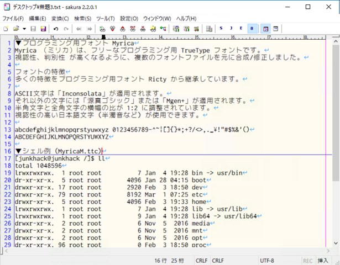Create a new file with the toolbar icon

(x=6, y=29)
